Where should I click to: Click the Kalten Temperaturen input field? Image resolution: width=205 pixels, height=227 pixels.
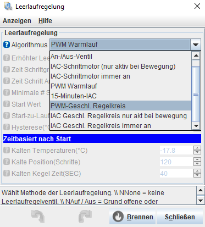tap(176, 150)
